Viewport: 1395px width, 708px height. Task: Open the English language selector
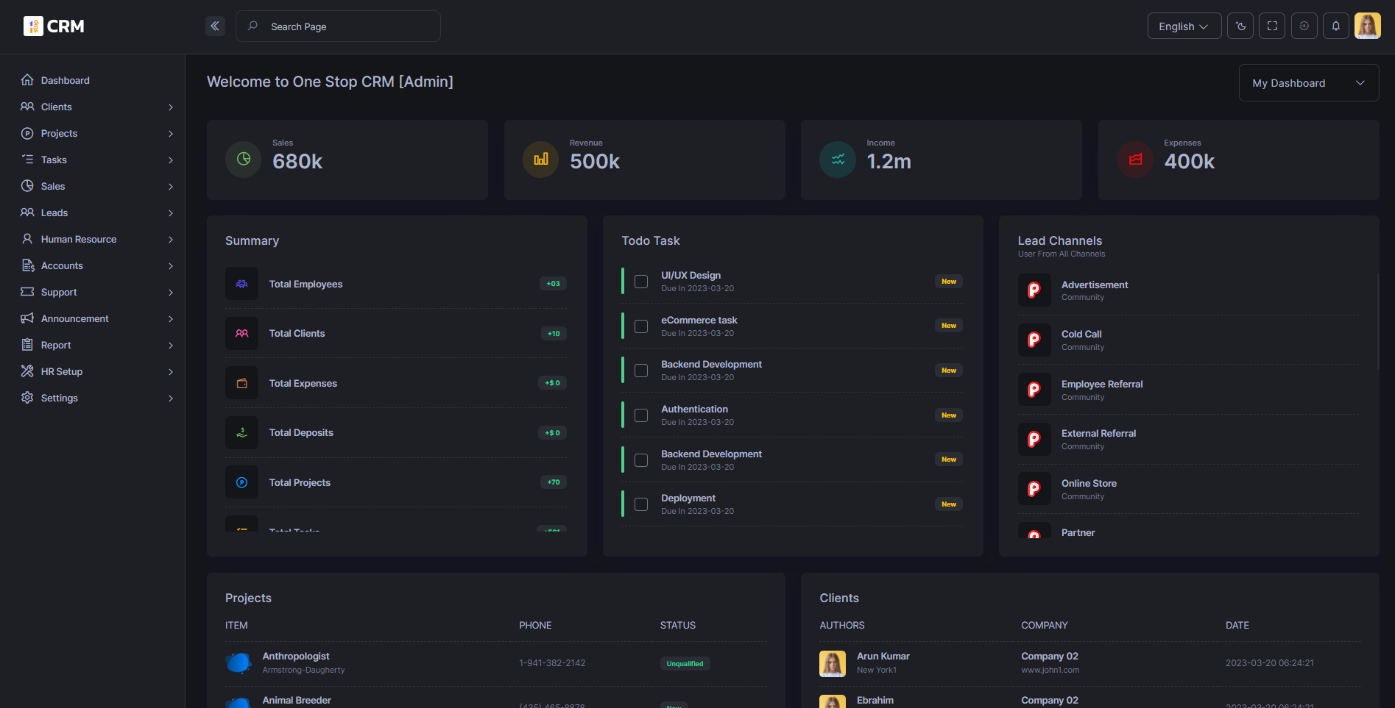pos(1184,26)
